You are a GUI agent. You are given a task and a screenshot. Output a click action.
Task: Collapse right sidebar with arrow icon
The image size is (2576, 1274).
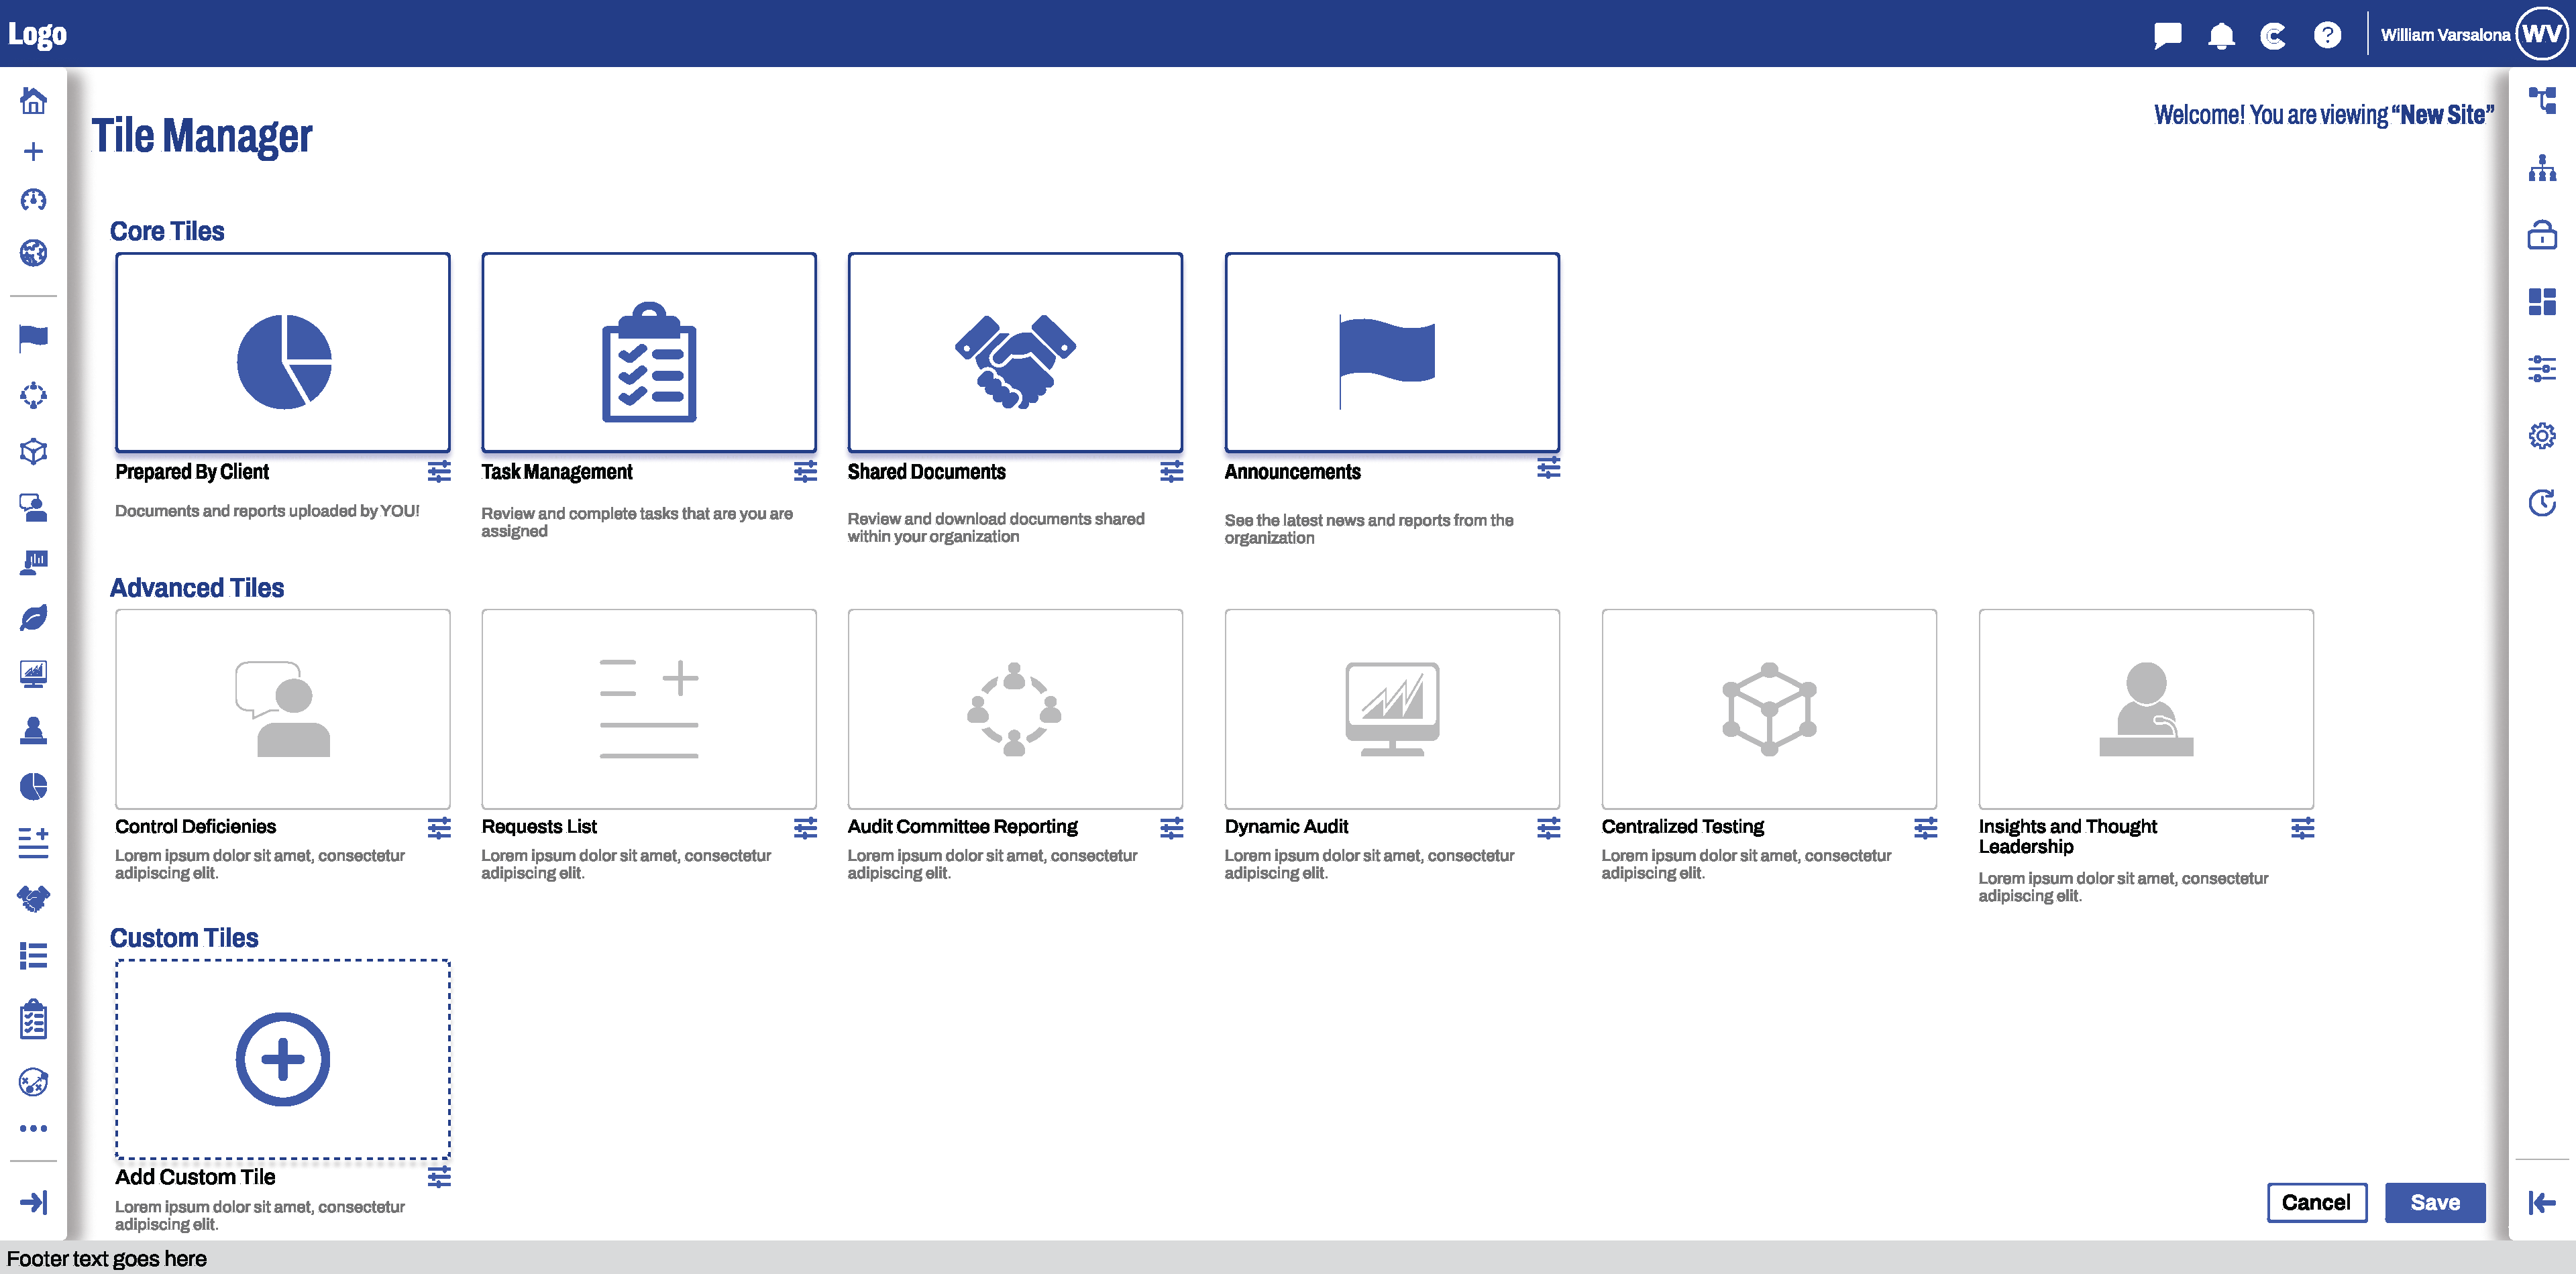(2541, 1202)
